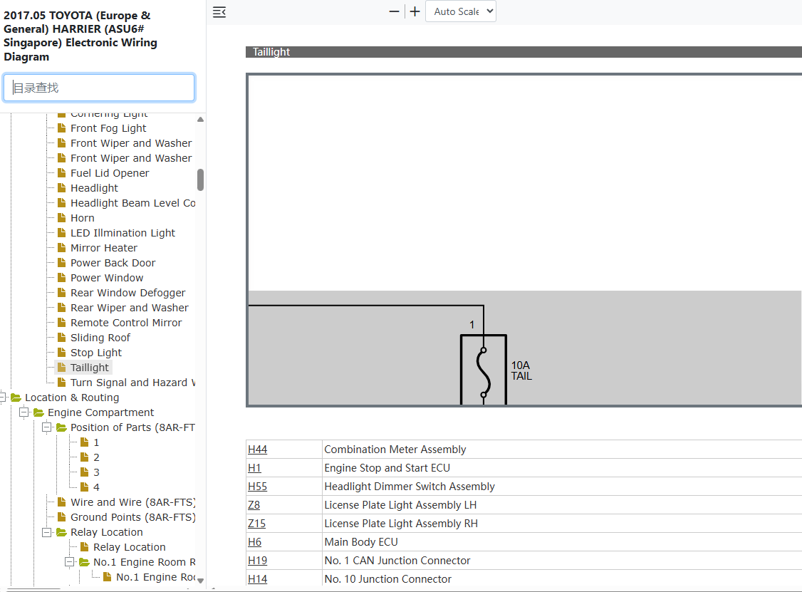Screen dimensions: 802x592
Task: Open Position of Parts page 3
Action: click(96, 472)
